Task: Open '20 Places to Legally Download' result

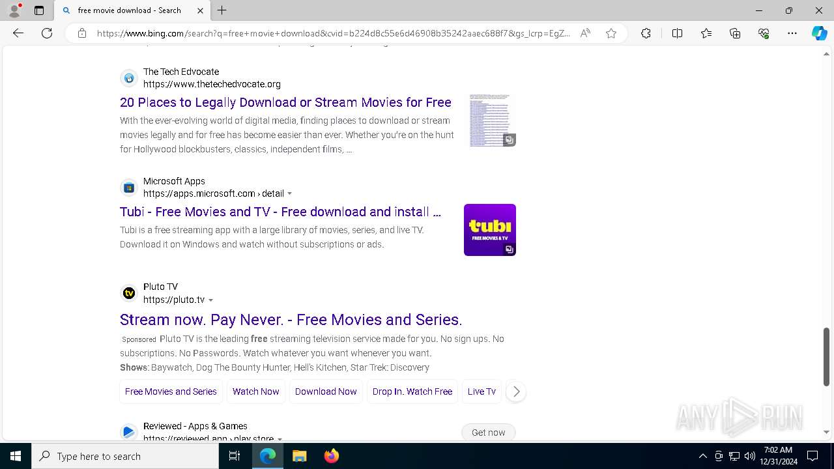Action: 285,102
